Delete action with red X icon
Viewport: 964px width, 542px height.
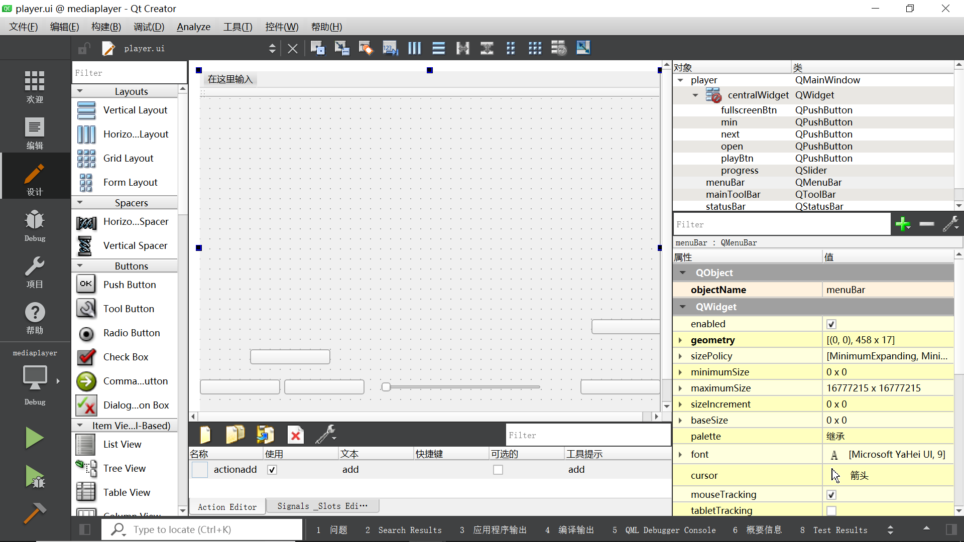[296, 435]
